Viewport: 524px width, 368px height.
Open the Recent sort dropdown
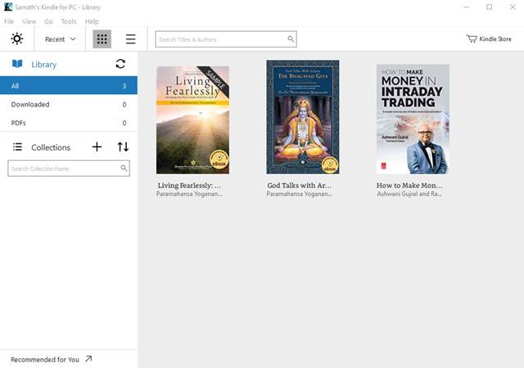61,39
